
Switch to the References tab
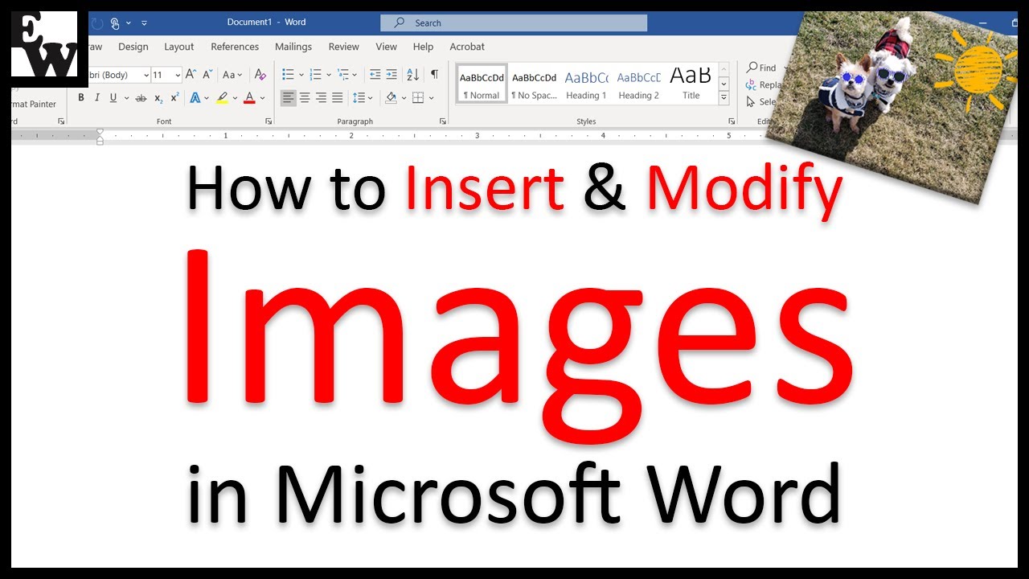click(x=235, y=47)
